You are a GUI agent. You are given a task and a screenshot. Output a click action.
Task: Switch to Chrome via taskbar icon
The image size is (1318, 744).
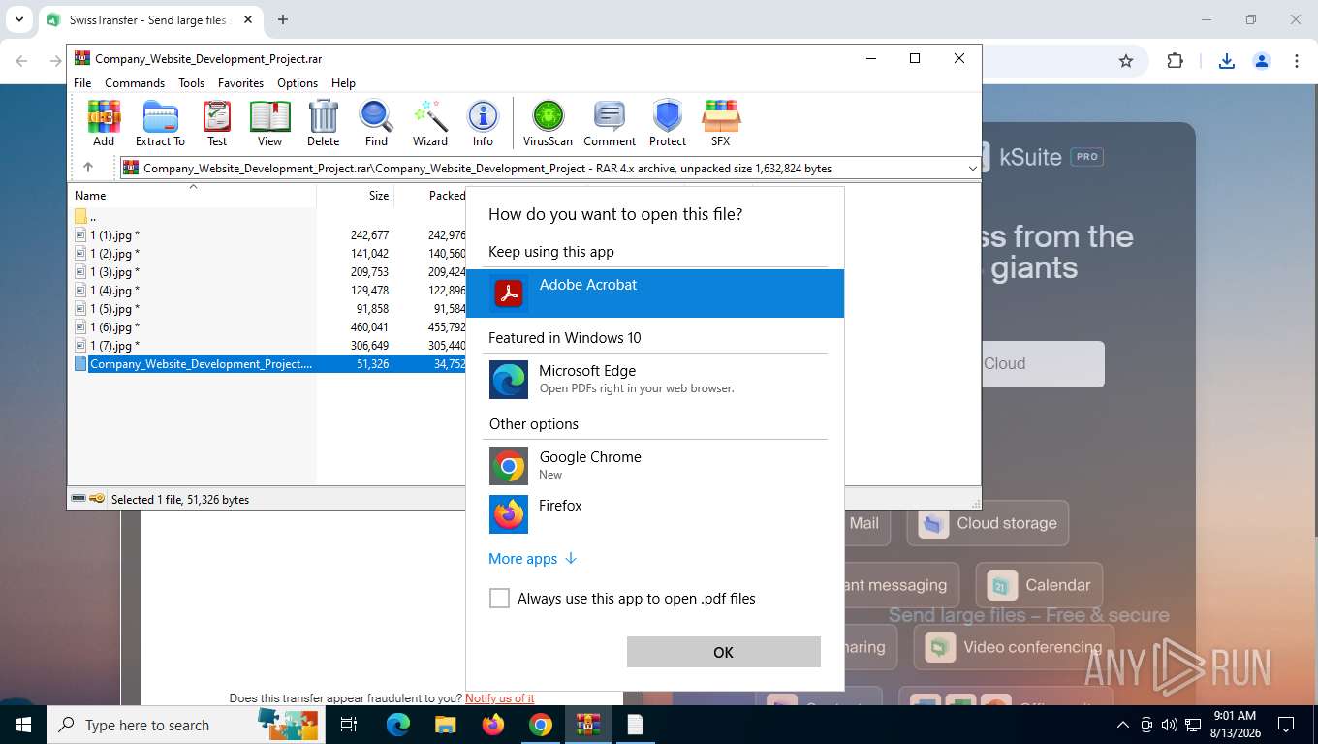point(541,725)
